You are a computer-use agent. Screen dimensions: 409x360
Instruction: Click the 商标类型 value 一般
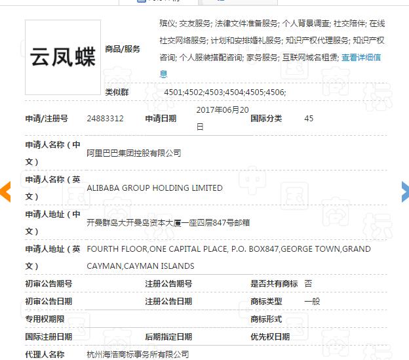coord(312,302)
